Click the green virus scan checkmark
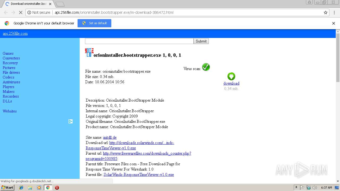Image resolution: width=340 pixels, height=191 pixels. pyautogui.click(x=206, y=67)
